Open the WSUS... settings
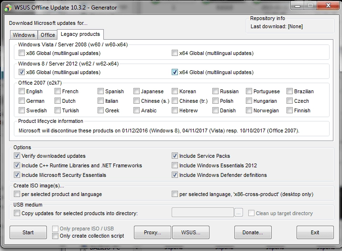 tap(191, 232)
